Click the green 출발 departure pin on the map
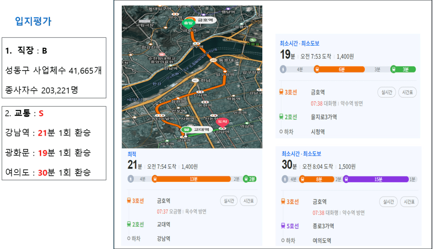 [189, 23]
